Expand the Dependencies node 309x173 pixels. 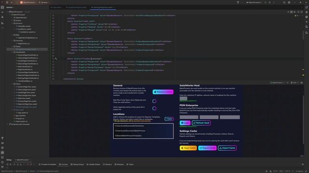tap(12, 18)
